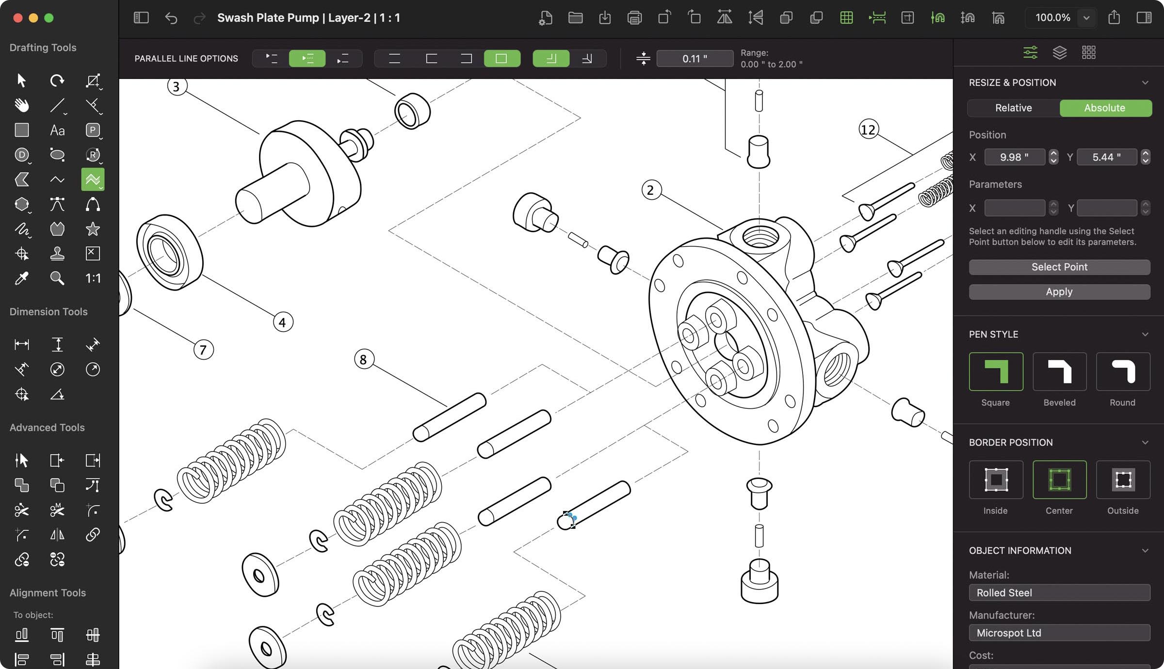Toggle the grid display icon
This screenshot has height=669, width=1164.
point(846,18)
